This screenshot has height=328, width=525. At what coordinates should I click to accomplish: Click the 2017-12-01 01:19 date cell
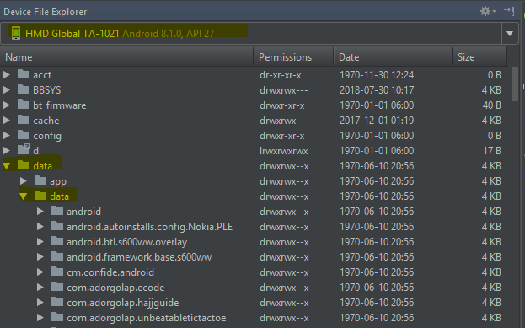[x=377, y=121]
